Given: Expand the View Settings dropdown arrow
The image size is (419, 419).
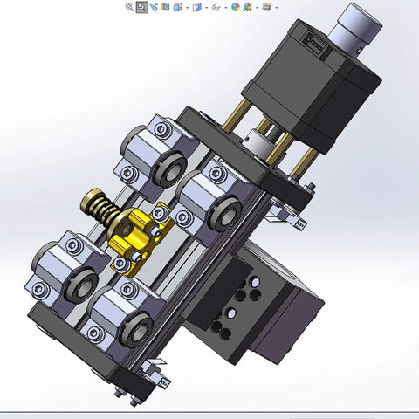Looking at the screenshot, I should point(276,8).
